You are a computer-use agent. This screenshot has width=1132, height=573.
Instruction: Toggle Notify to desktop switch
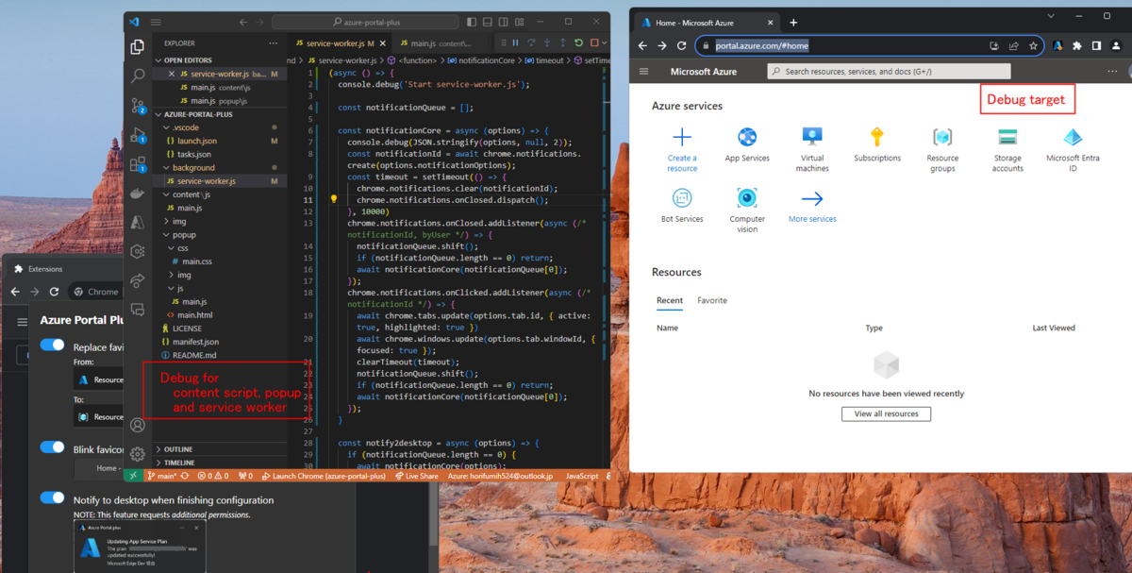(x=52, y=497)
